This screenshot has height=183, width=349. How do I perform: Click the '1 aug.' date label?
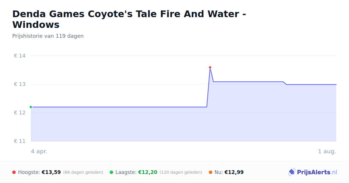pyautogui.click(x=327, y=151)
